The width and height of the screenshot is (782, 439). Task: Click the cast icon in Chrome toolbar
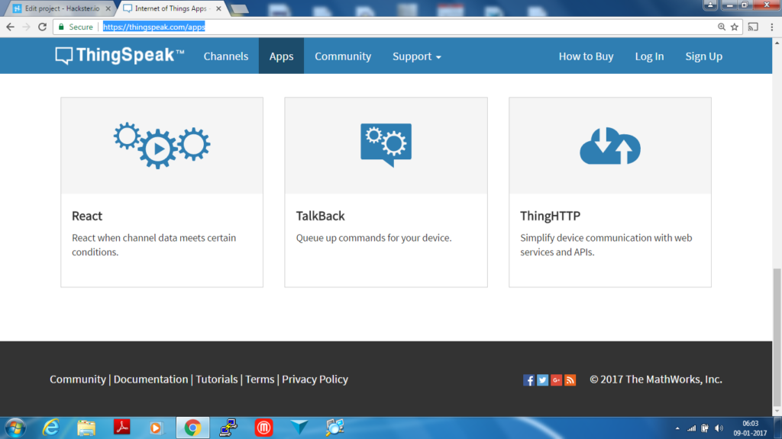click(x=753, y=27)
